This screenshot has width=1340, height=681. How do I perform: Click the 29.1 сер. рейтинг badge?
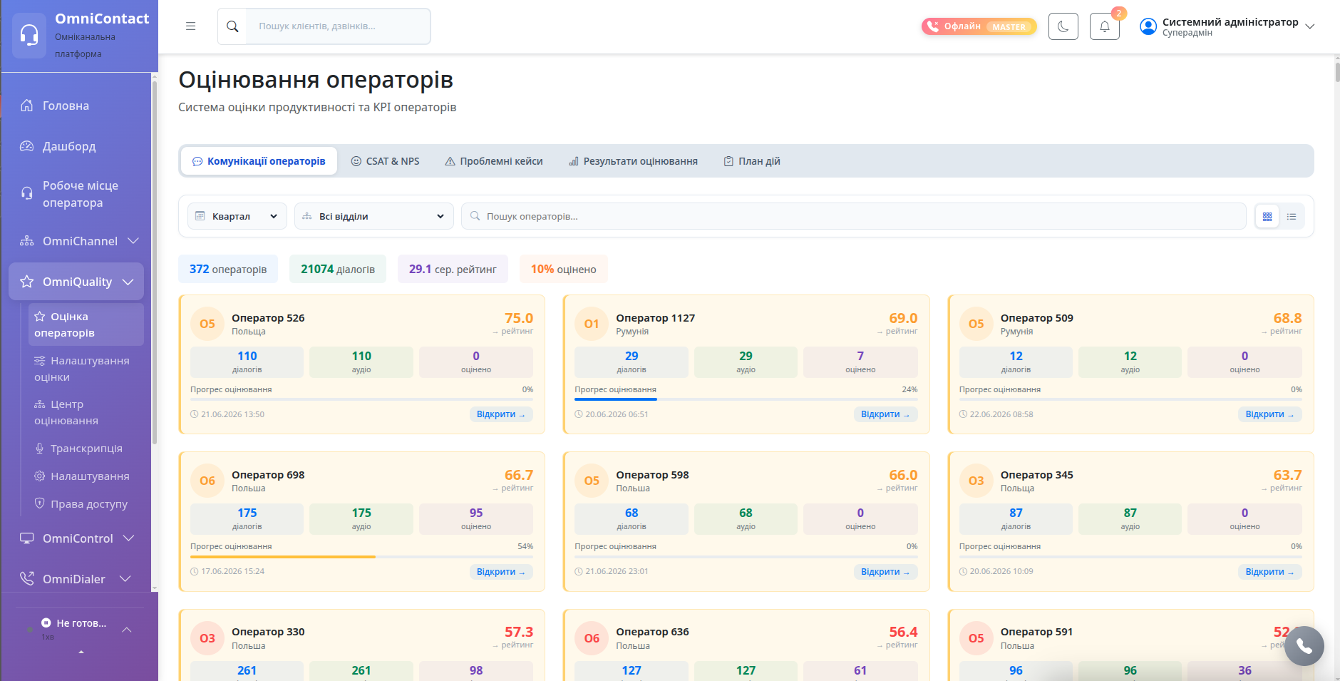[x=453, y=269]
